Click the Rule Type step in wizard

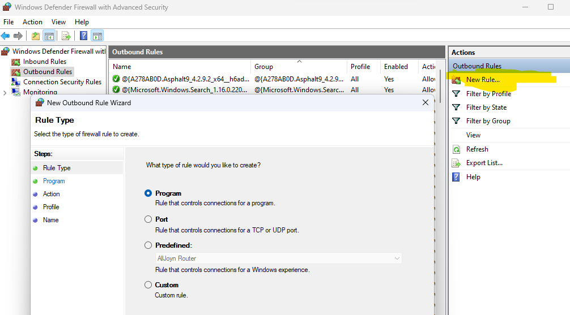coord(57,168)
